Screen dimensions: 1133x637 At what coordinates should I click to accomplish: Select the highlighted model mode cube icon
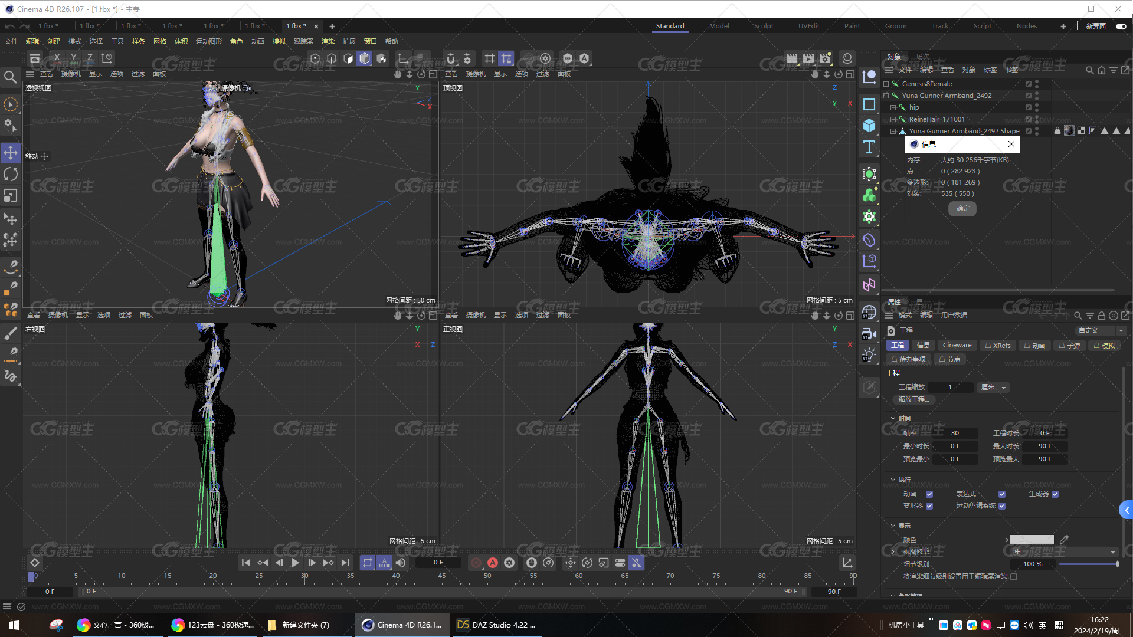pos(365,58)
